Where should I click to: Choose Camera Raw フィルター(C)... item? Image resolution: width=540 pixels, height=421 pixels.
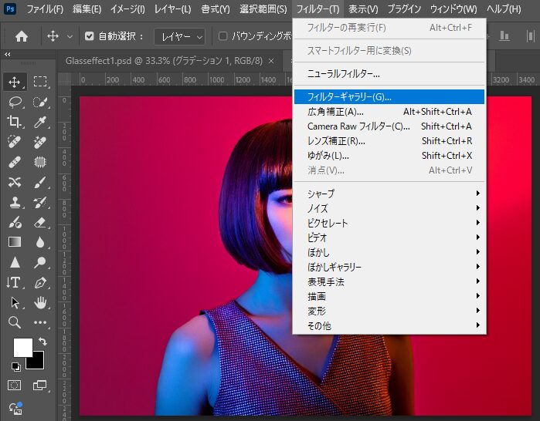tap(389, 126)
